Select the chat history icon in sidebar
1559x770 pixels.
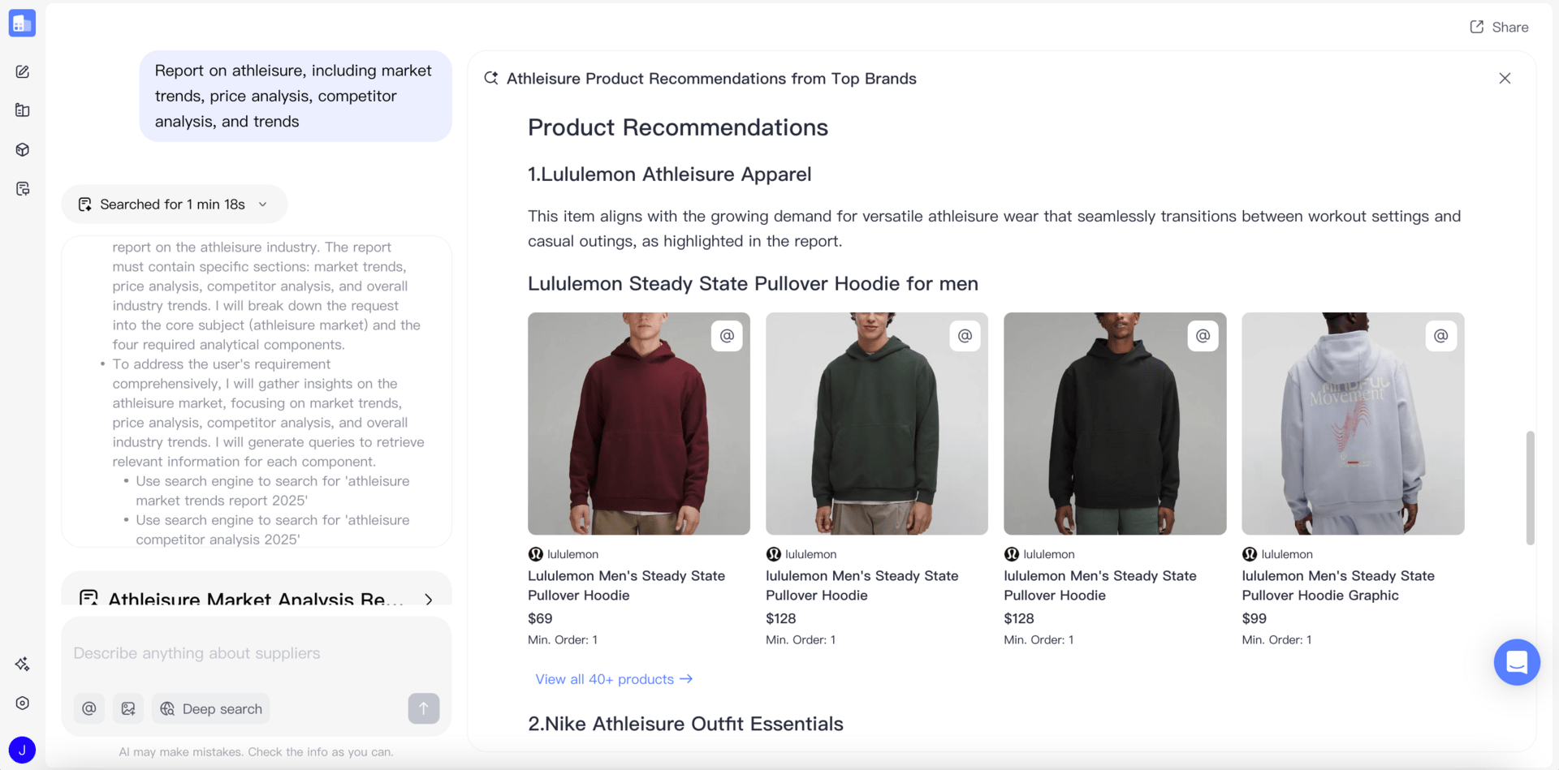22,188
